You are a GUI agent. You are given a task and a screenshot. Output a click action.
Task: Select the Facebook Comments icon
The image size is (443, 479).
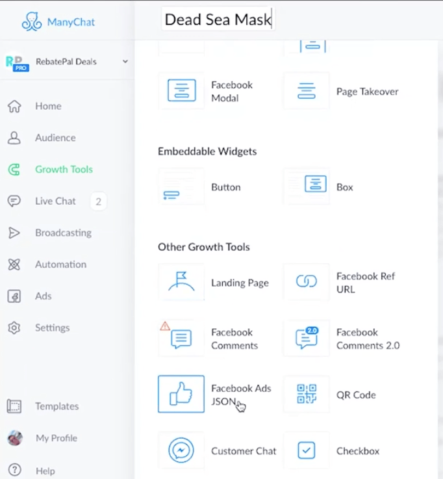pyautogui.click(x=181, y=339)
